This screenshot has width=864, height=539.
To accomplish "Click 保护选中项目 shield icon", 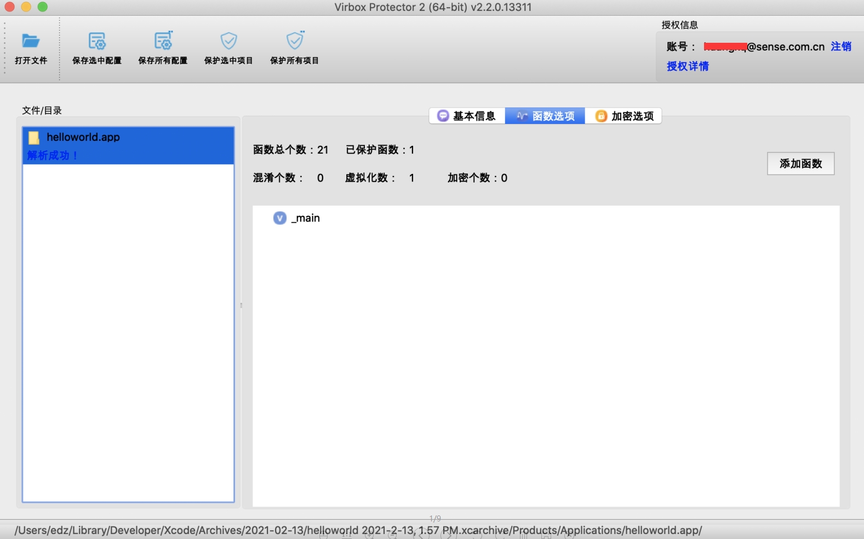I will pos(228,41).
